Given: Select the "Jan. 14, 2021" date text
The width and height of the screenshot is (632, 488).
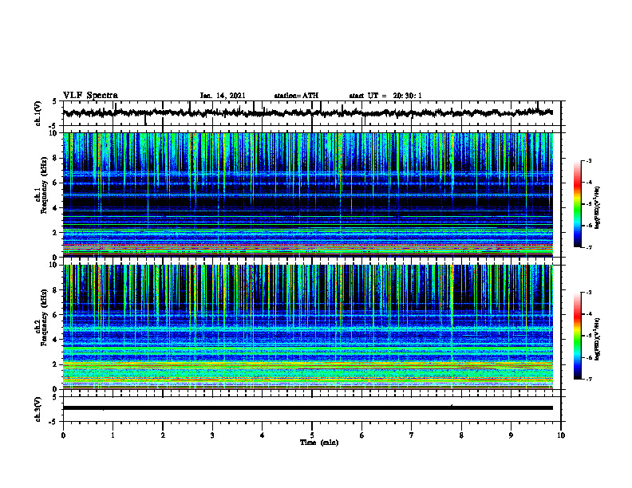Looking at the screenshot, I should [223, 96].
